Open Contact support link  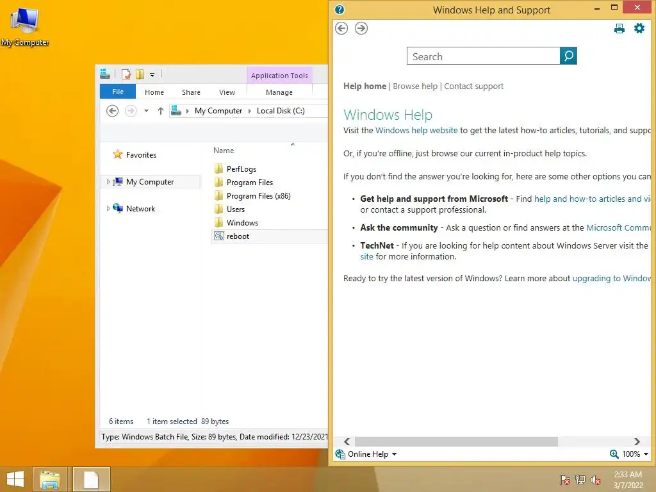[x=473, y=86]
